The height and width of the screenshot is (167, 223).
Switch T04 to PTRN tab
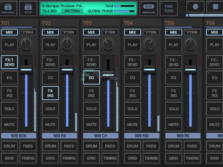coord(151,32)
